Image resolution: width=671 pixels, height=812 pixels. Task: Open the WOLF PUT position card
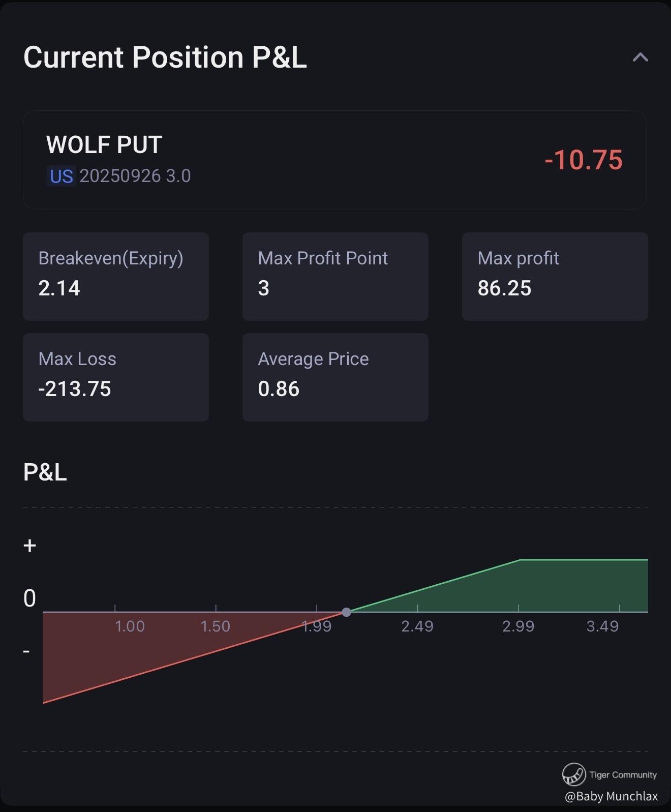point(334,160)
